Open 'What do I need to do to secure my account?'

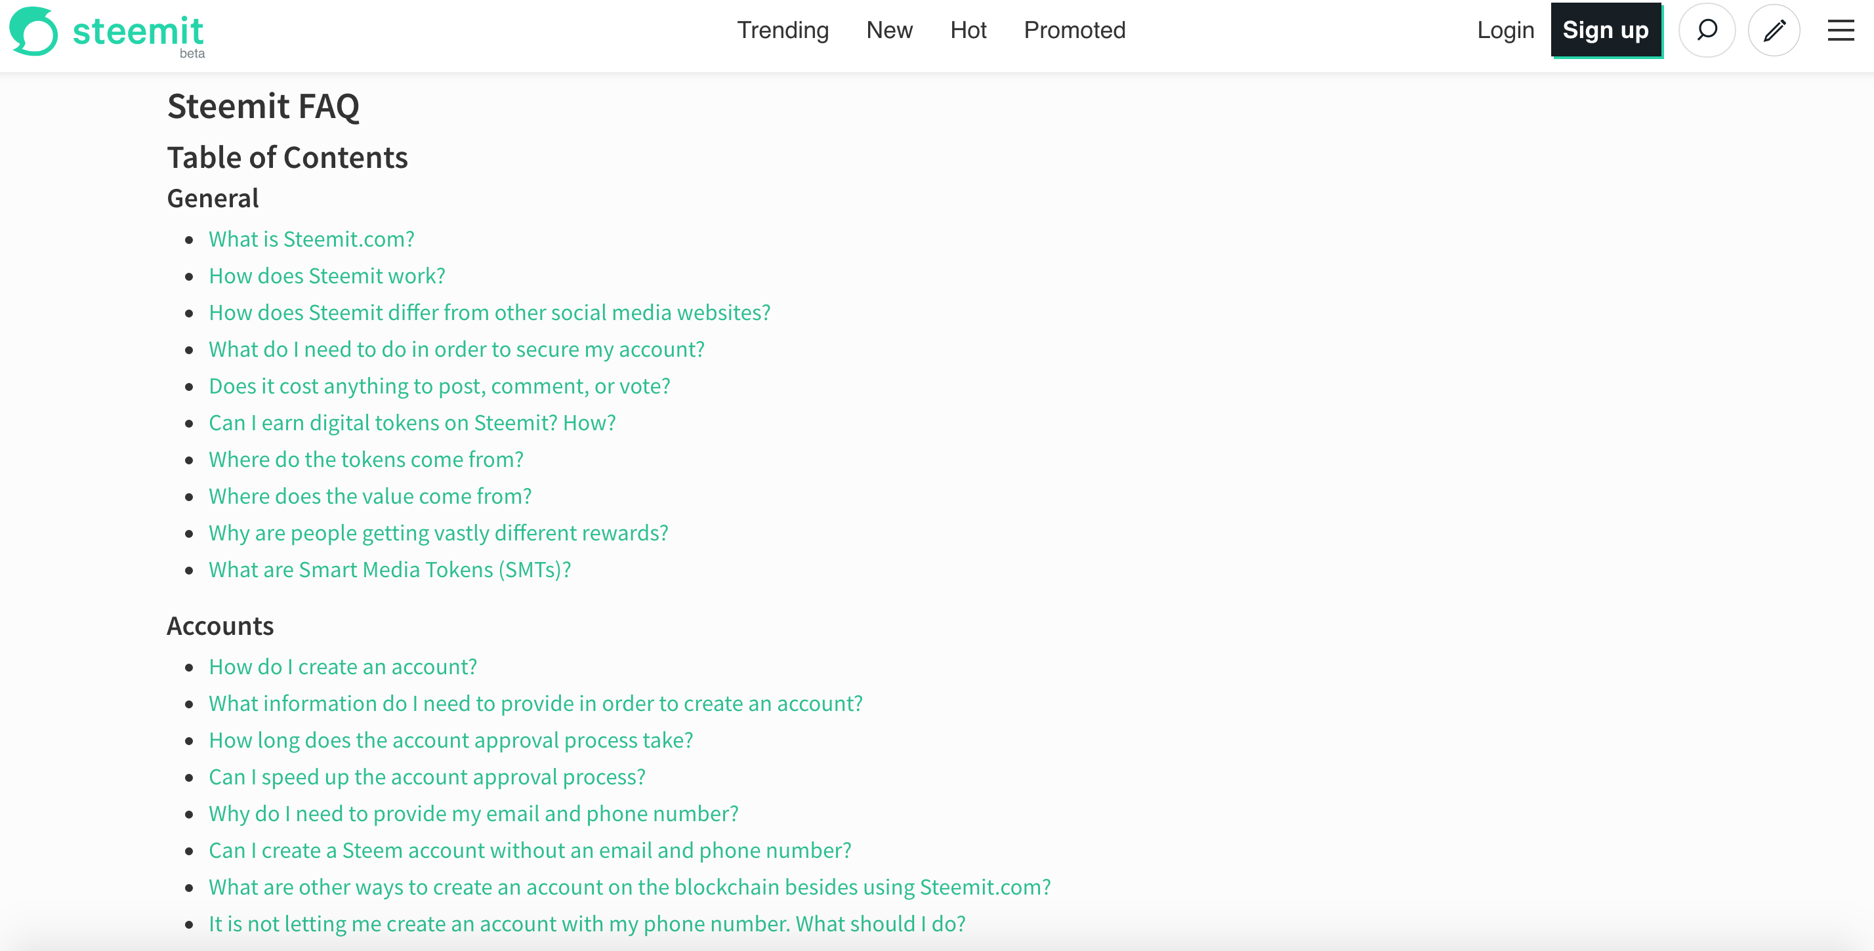(457, 350)
